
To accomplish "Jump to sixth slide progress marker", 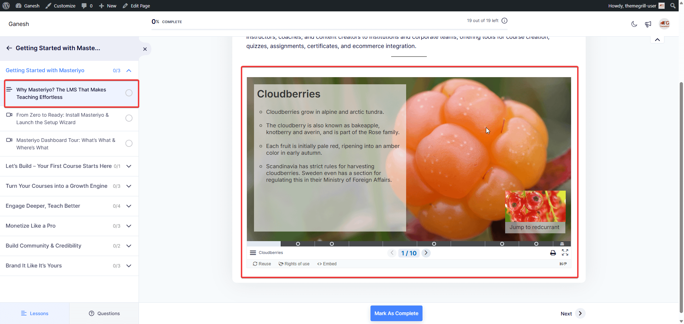I will 434,244.
